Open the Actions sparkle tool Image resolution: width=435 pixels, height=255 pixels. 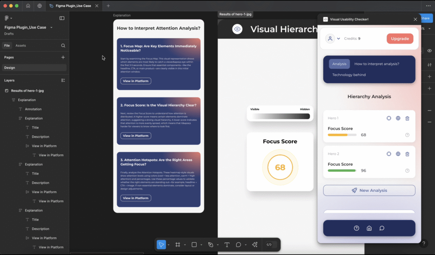pos(255,245)
